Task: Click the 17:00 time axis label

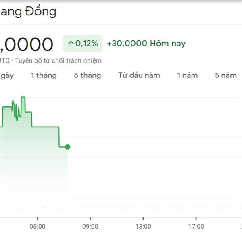Action: (196, 227)
